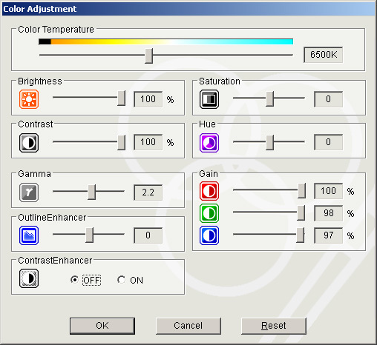377x345 pixels.
Task: Click the Color Temperature slider thumb
Action: pos(148,56)
